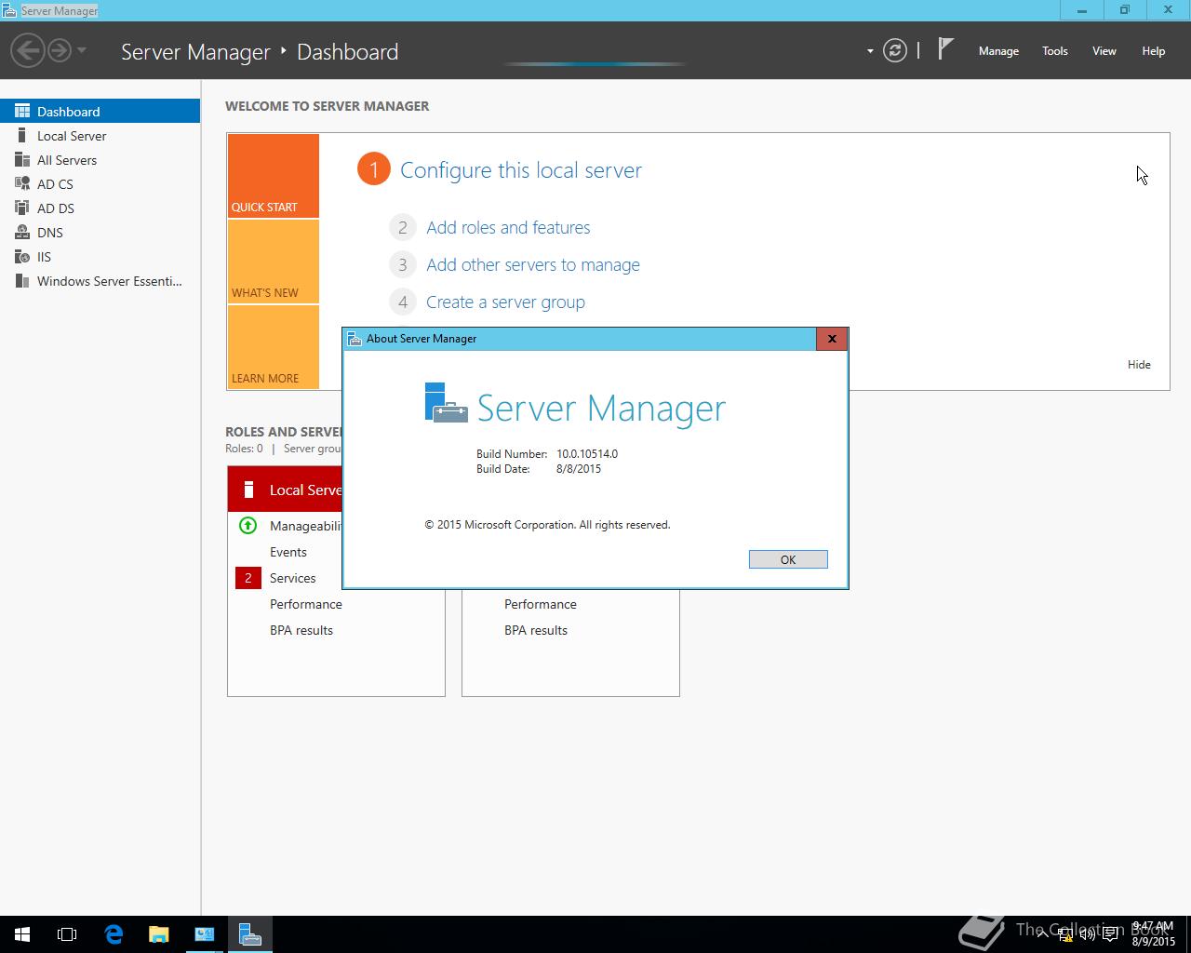Open the Manage menu
This screenshot has height=953, width=1191.
point(998,51)
